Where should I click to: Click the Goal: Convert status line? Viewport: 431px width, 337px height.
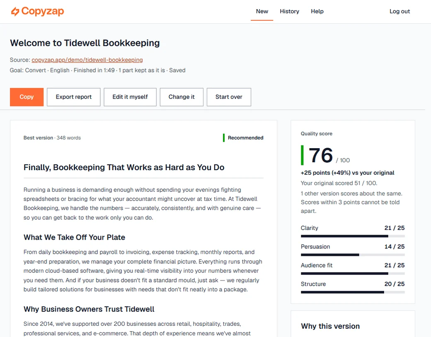tap(97, 70)
